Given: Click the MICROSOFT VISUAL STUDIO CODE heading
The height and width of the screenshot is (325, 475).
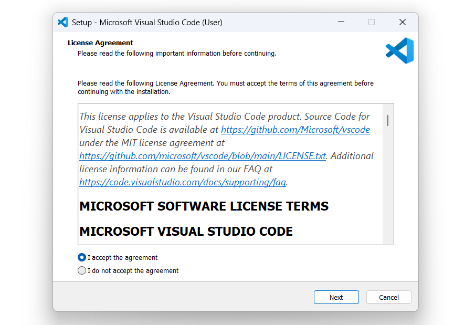Looking at the screenshot, I should pos(186,231).
